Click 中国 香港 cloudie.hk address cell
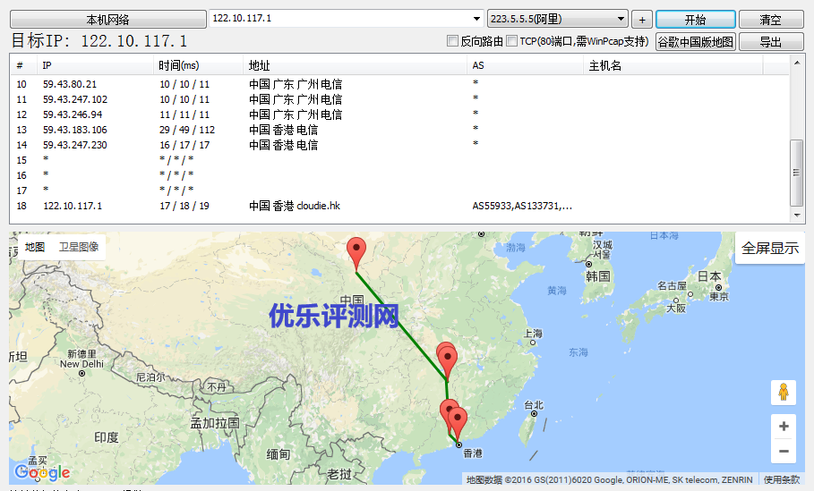Image resolution: width=814 pixels, height=491 pixels. [x=295, y=206]
